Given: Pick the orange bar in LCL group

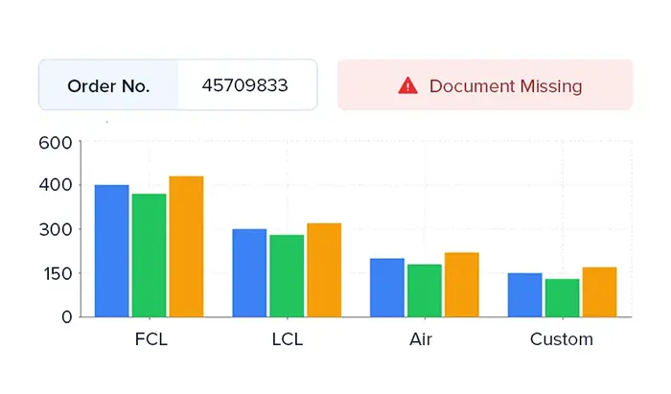Looking at the screenshot, I should point(324,269).
